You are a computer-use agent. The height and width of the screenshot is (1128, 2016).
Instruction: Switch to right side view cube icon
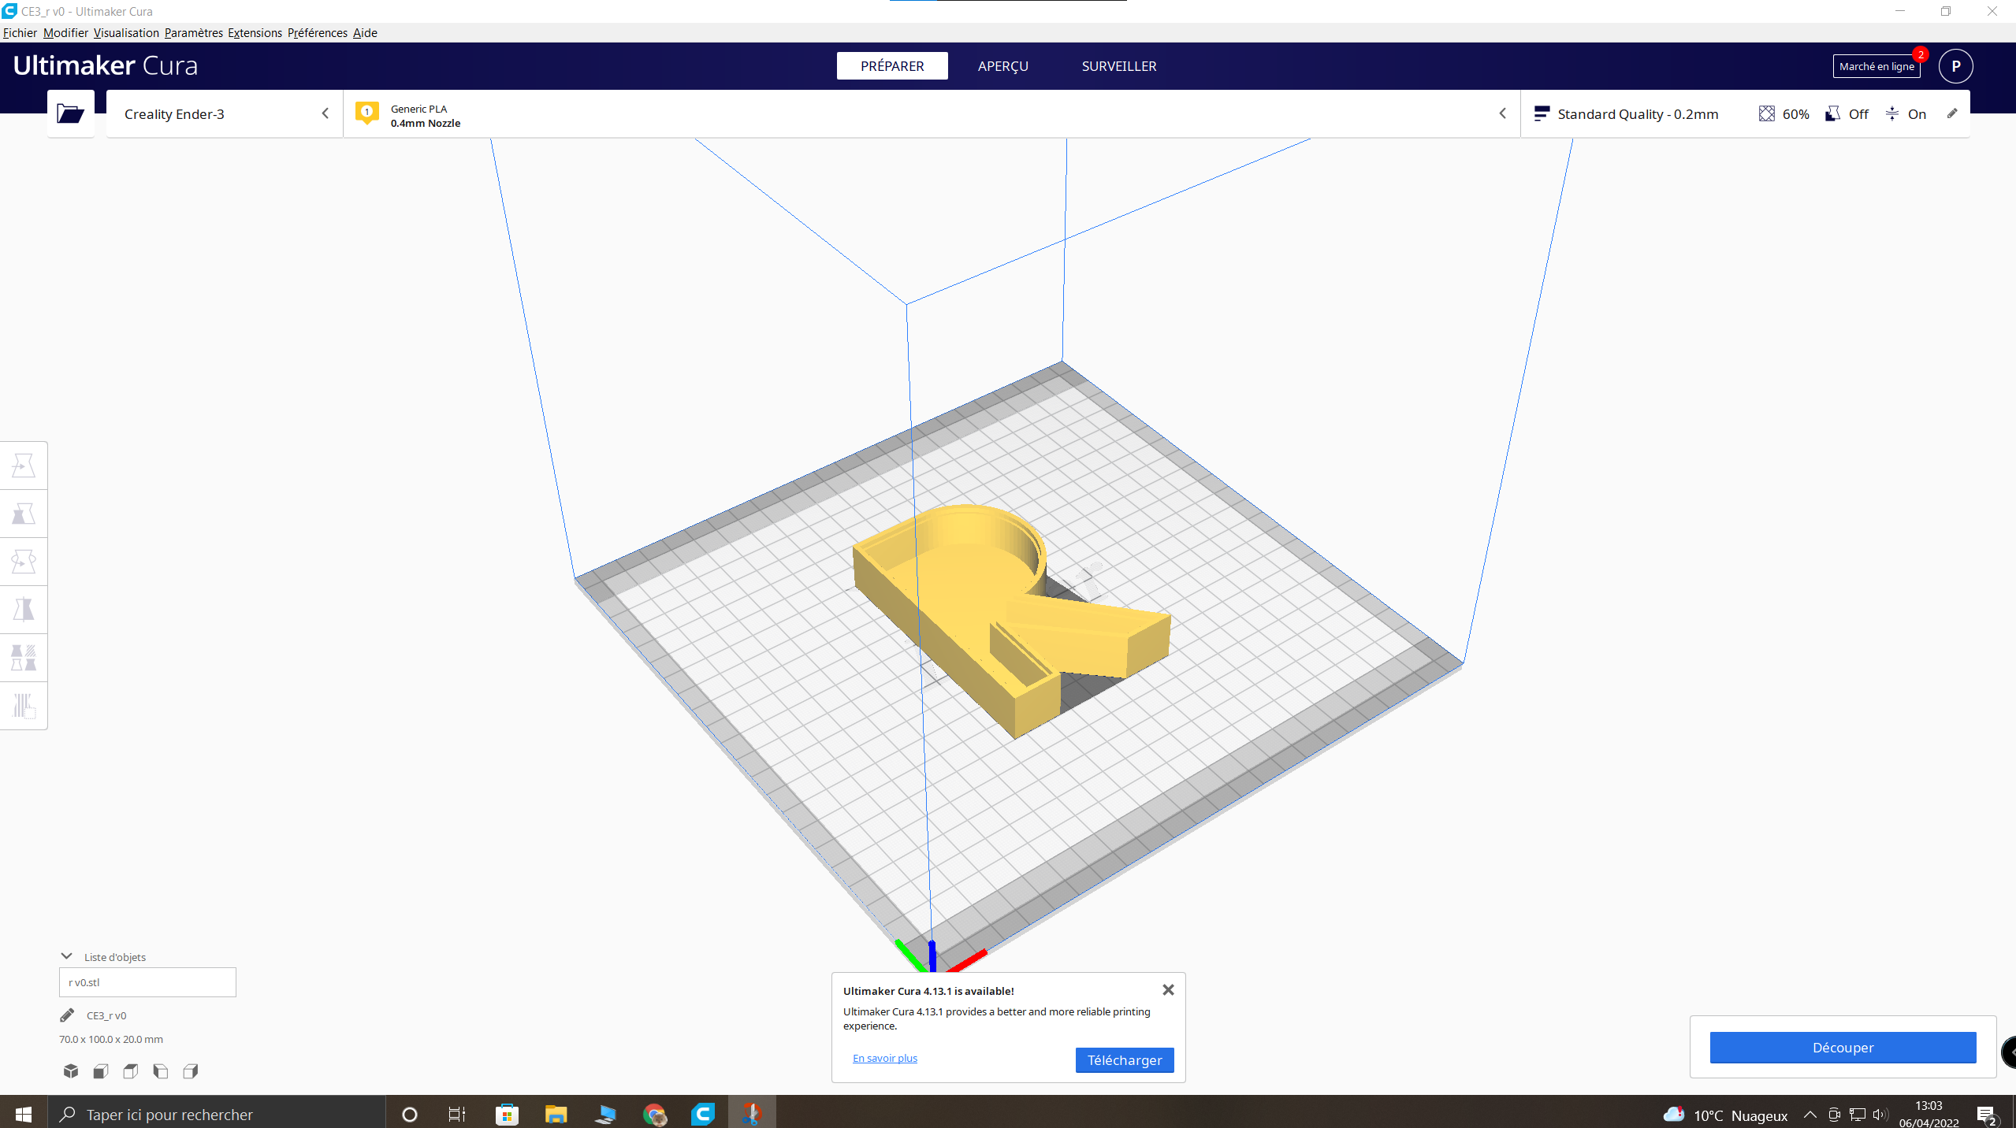[191, 1071]
